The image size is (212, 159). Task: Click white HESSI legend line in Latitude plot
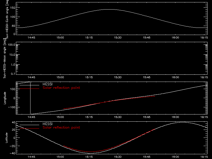point(29,125)
